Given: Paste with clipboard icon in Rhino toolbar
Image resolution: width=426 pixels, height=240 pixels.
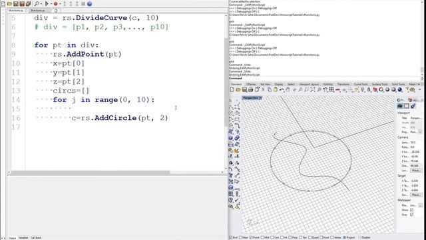Looking at the screenshot, I should (276, 90).
